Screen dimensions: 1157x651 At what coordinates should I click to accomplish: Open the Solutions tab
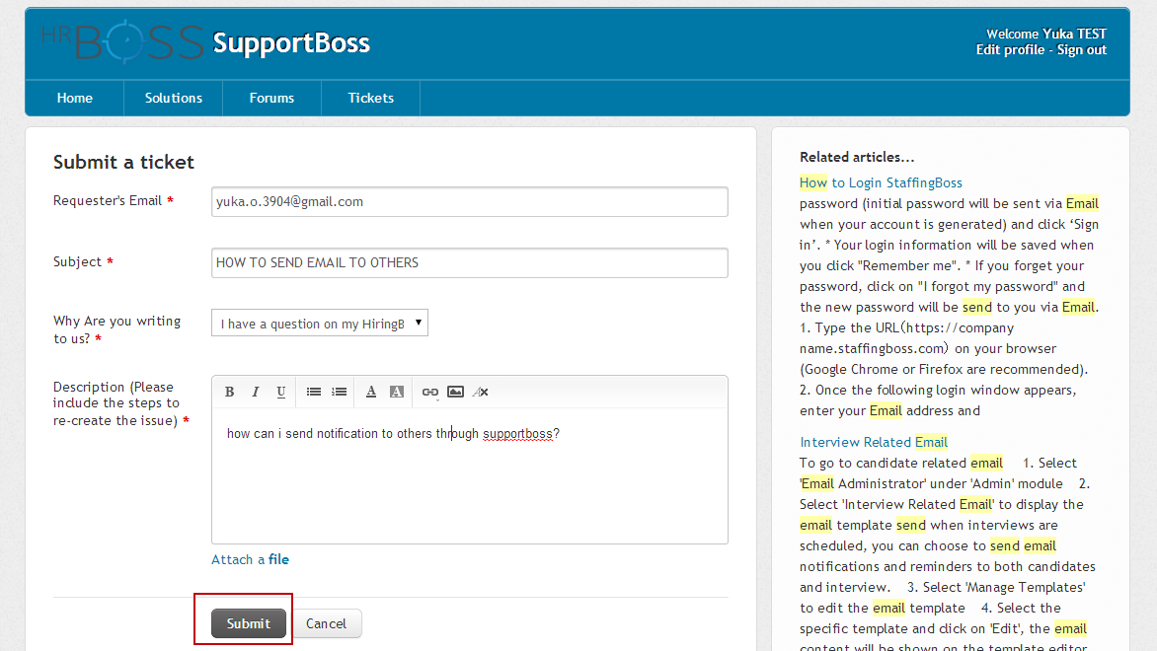[174, 98]
